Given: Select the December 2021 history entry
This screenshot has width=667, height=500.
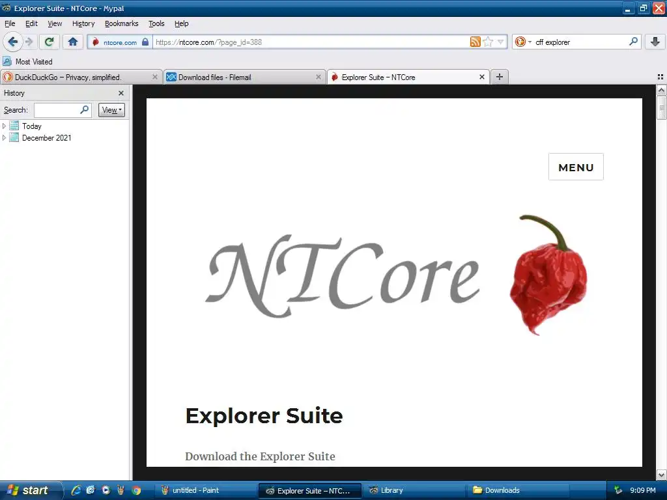Looking at the screenshot, I should pos(46,138).
